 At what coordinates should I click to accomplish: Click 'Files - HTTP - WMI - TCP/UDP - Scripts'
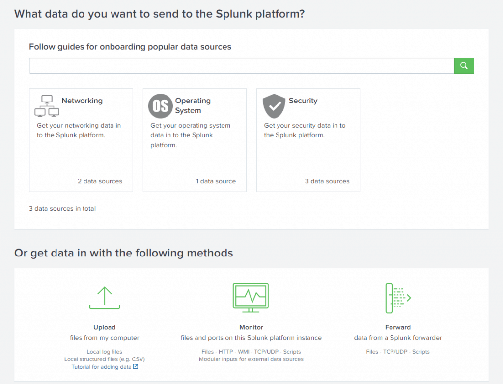[x=251, y=352]
